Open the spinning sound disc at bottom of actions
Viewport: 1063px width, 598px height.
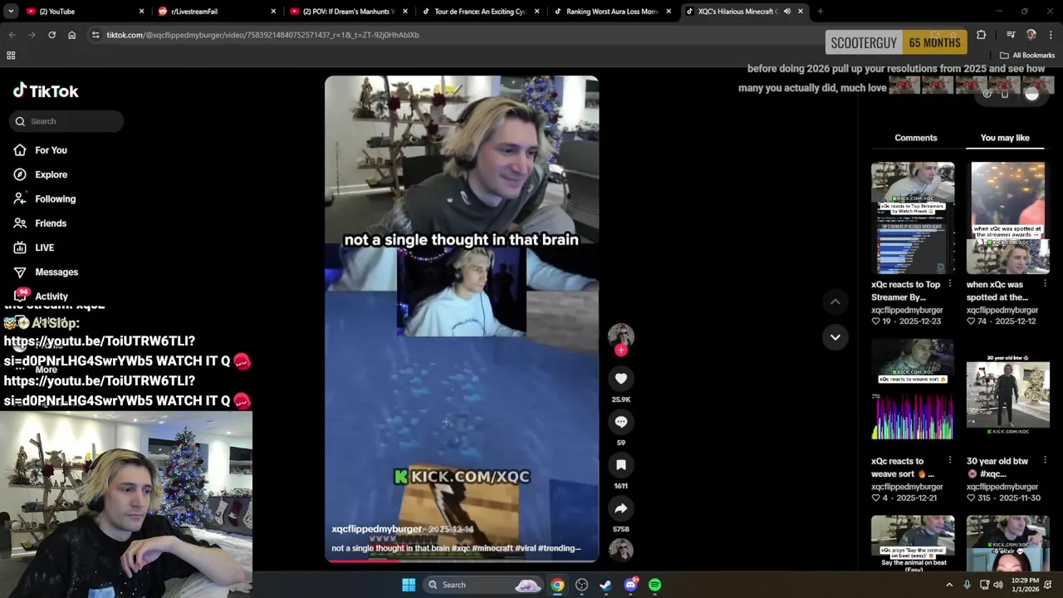coord(620,550)
